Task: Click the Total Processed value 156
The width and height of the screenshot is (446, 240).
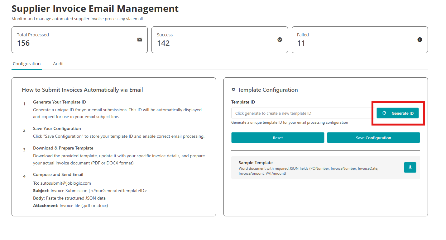Action: [x=23, y=43]
